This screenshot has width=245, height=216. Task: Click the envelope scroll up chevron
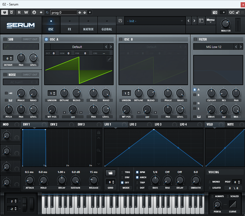pyautogui.click(x=99, y=138)
